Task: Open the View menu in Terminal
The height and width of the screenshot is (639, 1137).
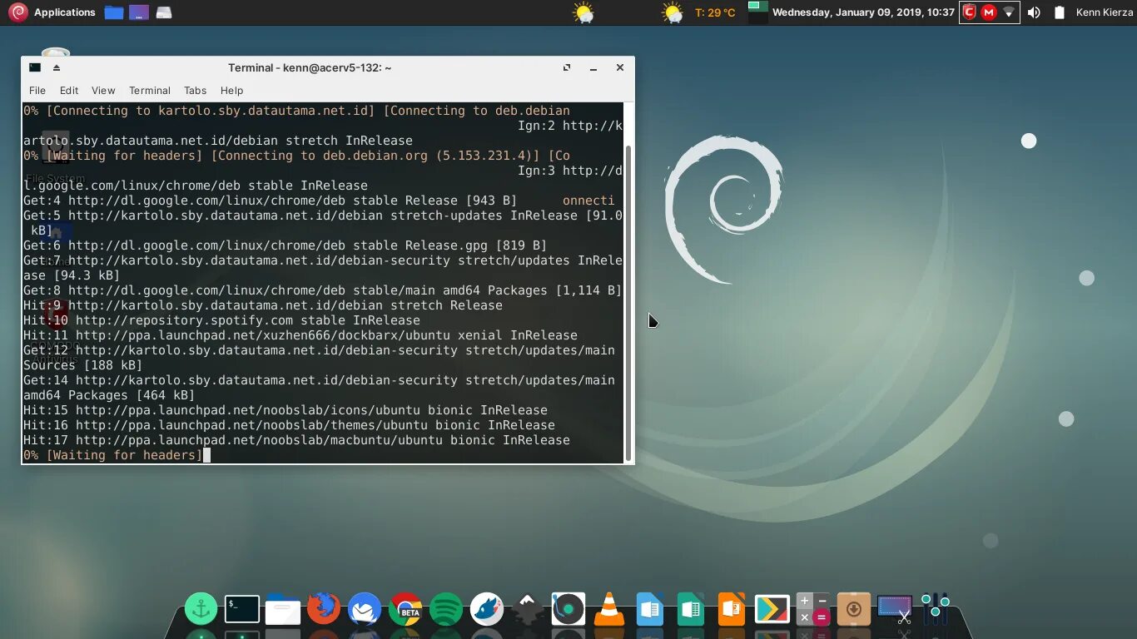Action: tap(103, 90)
